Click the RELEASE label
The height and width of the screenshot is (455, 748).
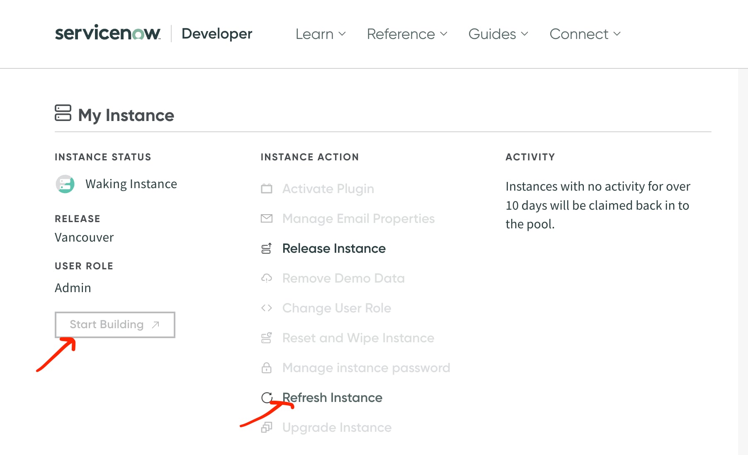click(x=78, y=219)
